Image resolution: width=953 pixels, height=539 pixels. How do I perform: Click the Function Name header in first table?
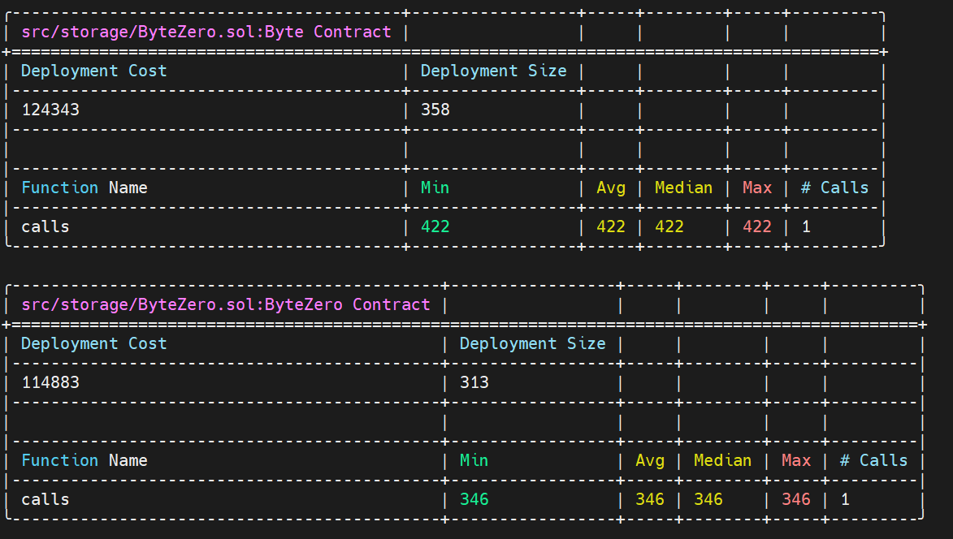(84, 188)
